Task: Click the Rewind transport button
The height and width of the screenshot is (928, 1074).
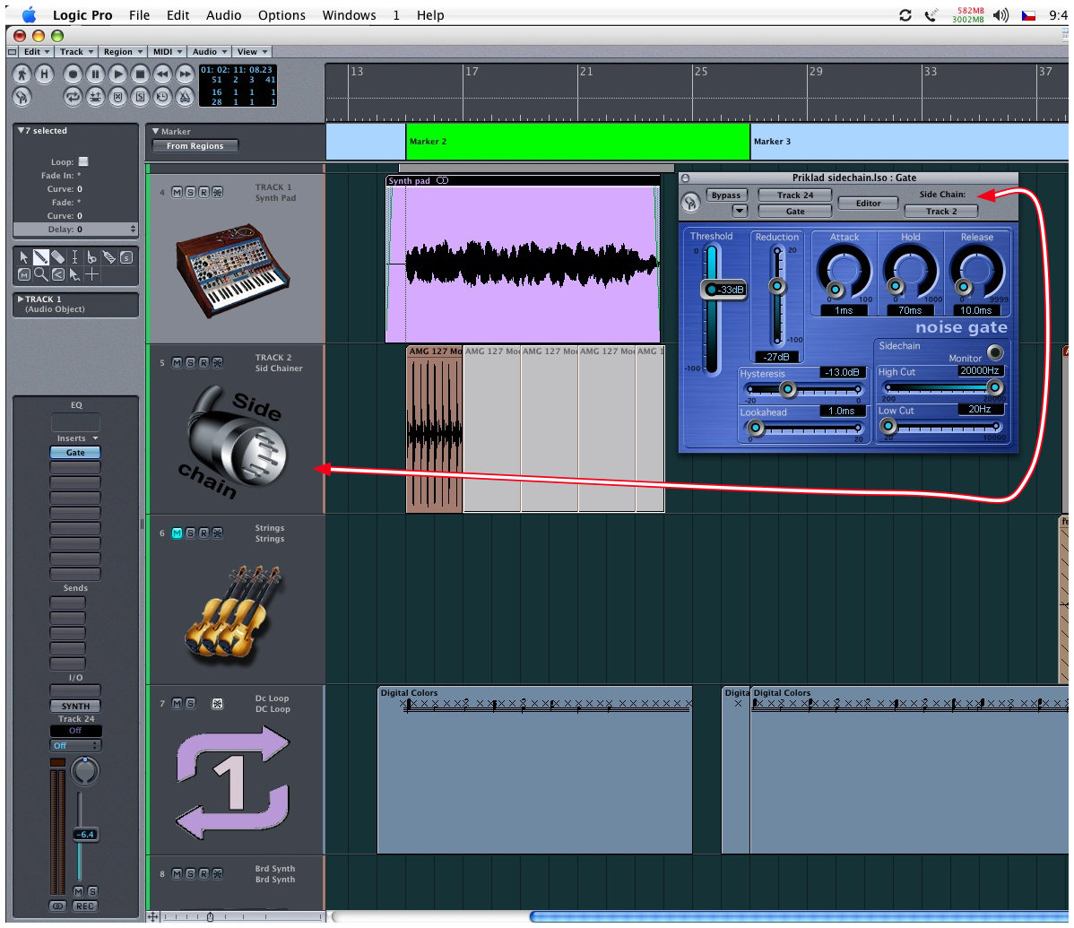Action: (x=162, y=74)
